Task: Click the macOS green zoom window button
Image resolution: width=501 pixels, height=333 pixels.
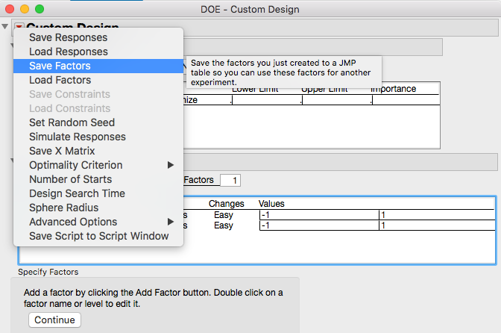Action: pyautogui.click(x=40, y=9)
